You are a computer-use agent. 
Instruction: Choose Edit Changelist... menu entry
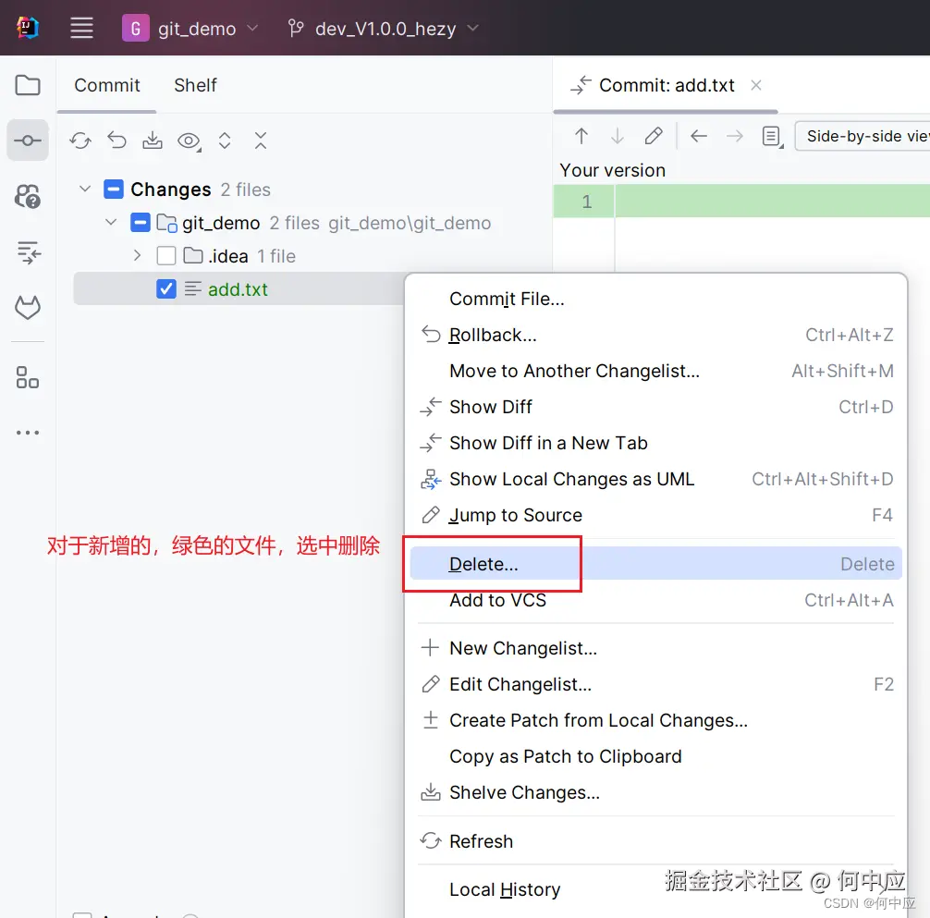pos(655,684)
